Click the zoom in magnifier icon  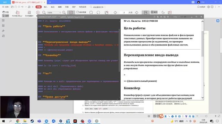64,12
